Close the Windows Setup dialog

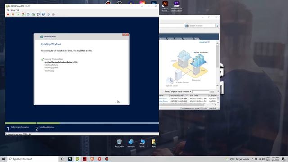126,35
